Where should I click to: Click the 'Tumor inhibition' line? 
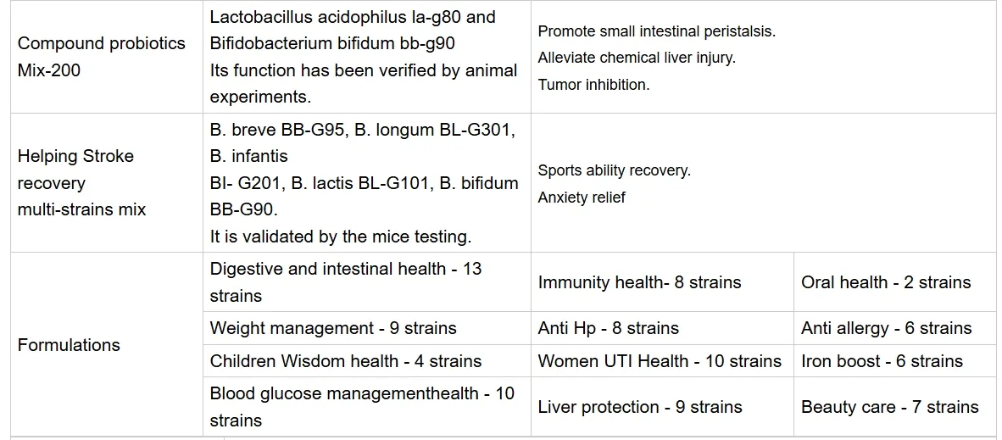[x=593, y=85]
